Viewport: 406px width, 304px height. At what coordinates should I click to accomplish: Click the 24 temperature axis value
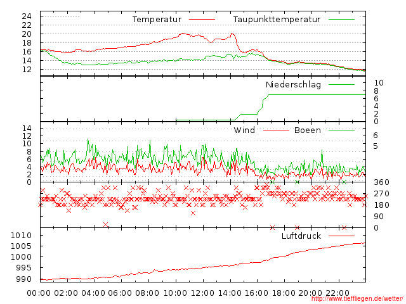tap(27, 16)
